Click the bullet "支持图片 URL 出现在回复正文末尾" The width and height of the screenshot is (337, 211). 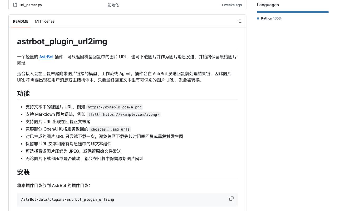(x=58, y=122)
